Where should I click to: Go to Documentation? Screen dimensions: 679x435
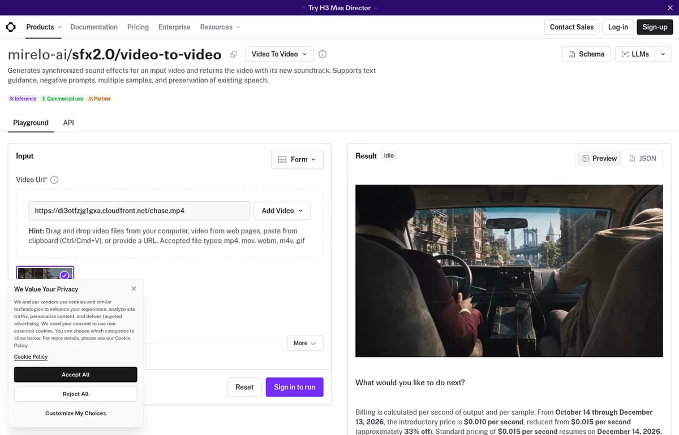pyautogui.click(x=94, y=27)
